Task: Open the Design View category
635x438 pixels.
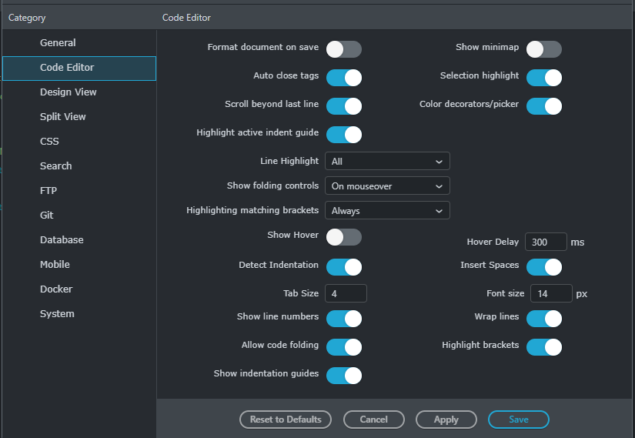Action: coord(79,92)
